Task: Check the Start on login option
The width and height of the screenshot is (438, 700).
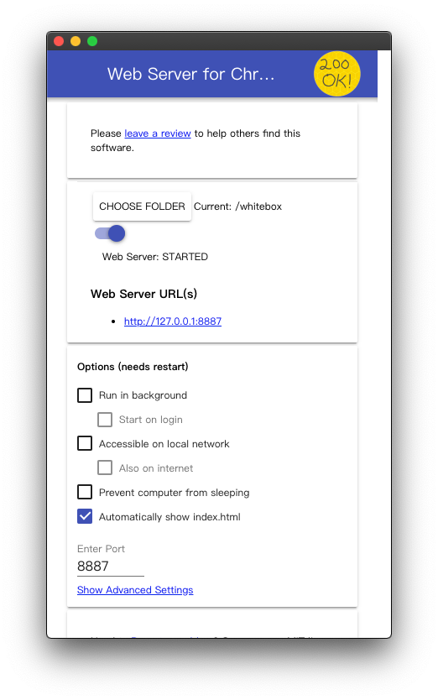Action: click(105, 419)
